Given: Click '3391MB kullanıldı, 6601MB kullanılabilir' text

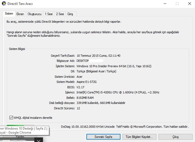Looking at the screenshot, I should tap(101, 103).
